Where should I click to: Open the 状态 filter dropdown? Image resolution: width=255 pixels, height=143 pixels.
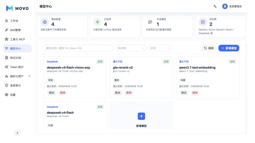click(x=160, y=48)
